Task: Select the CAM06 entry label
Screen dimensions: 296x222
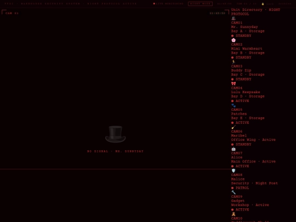Action: 237,131
